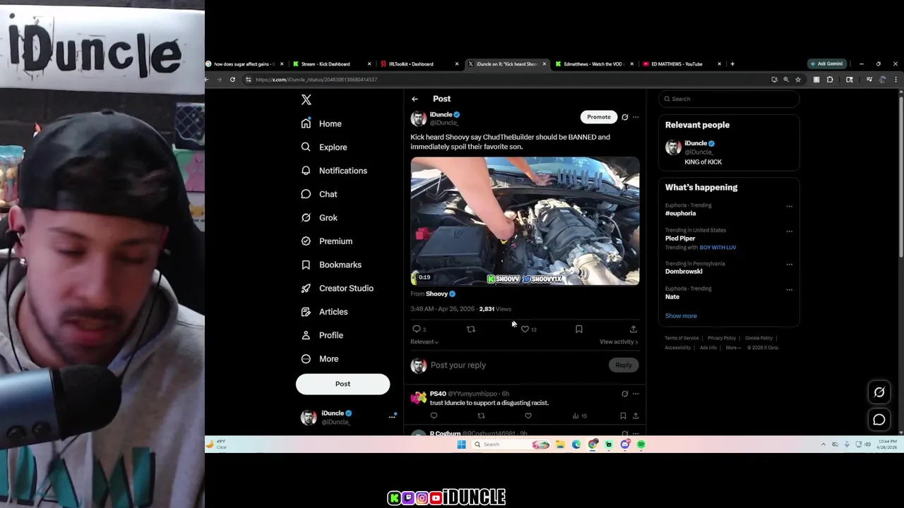Viewport: 904px width, 508px height.
Task: Open account options dots beside iDuncle
Action: tap(392, 417)
